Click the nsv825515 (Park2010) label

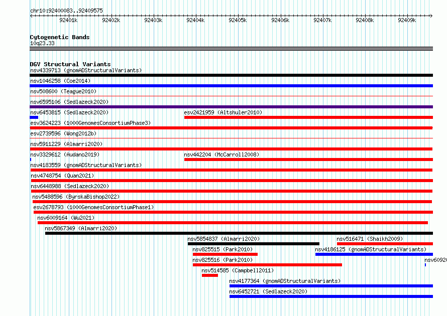click(x=222, y=249)
